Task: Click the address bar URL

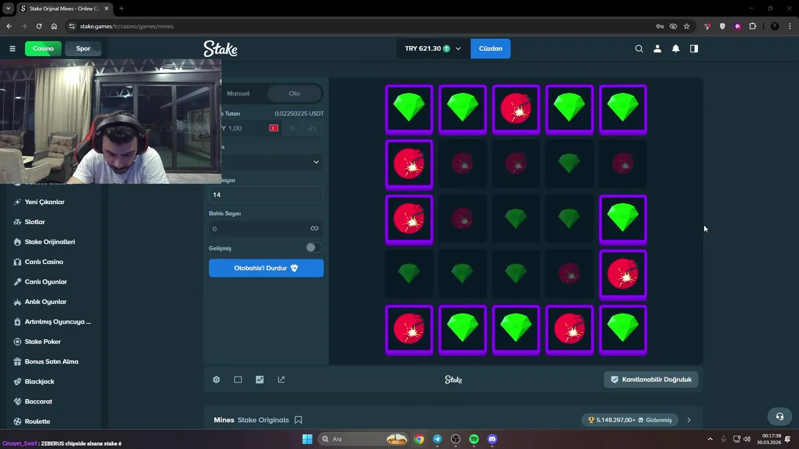Action: [127, 26]
